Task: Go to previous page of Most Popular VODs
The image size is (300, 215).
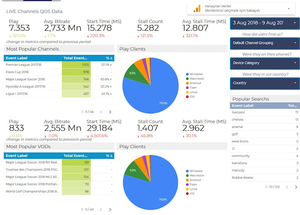Action: tap(101, 209)
